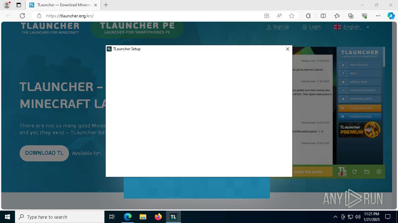Open File Explorer from taskbar
This screenshot has height=223, width=398.
click(143, 217)
